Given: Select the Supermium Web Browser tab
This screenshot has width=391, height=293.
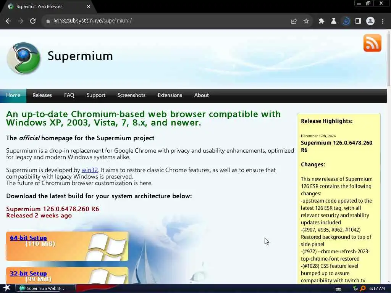Looking at the screenshot, I should coord(48,7).
